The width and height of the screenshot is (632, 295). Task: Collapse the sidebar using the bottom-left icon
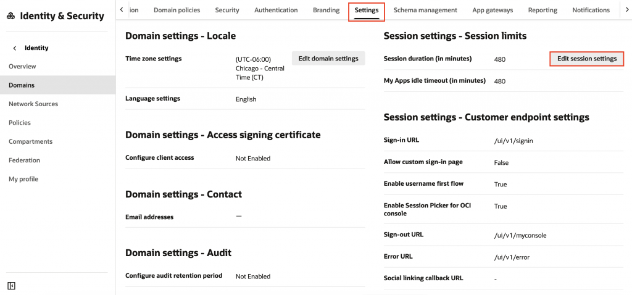point(11,286)
